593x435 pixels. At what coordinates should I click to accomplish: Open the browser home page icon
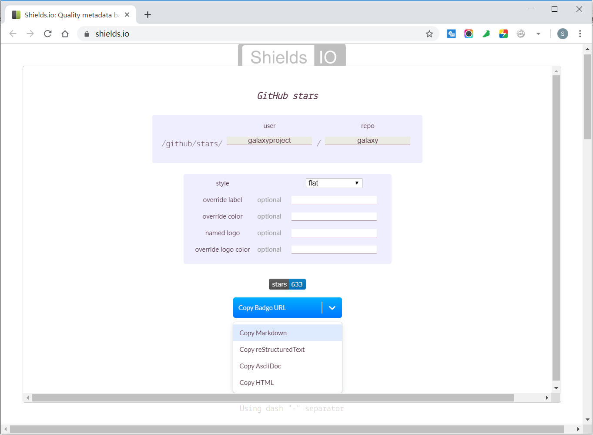pyautogui.click(x=65, y=34)
